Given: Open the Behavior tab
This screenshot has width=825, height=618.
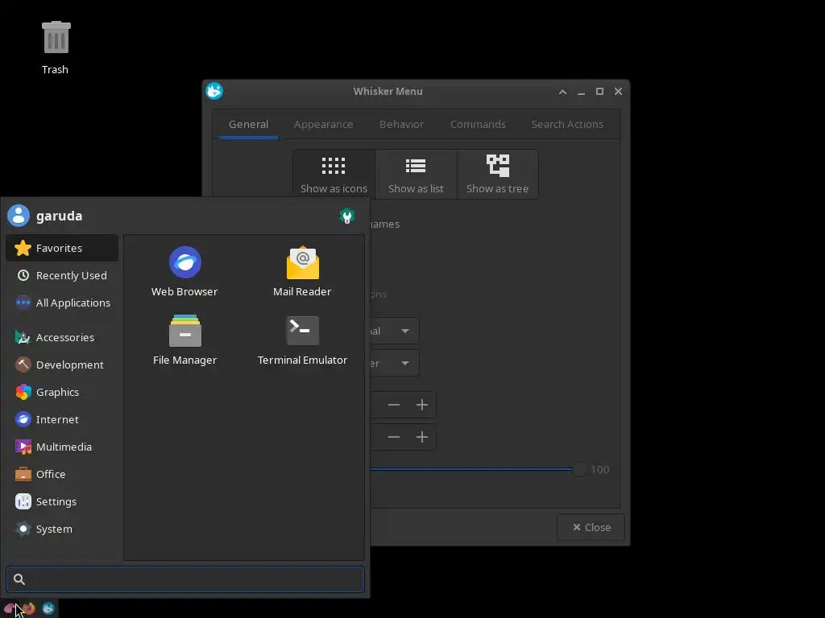Looking at the screenshot, I should pyautogui.click(x=401, y=125).
